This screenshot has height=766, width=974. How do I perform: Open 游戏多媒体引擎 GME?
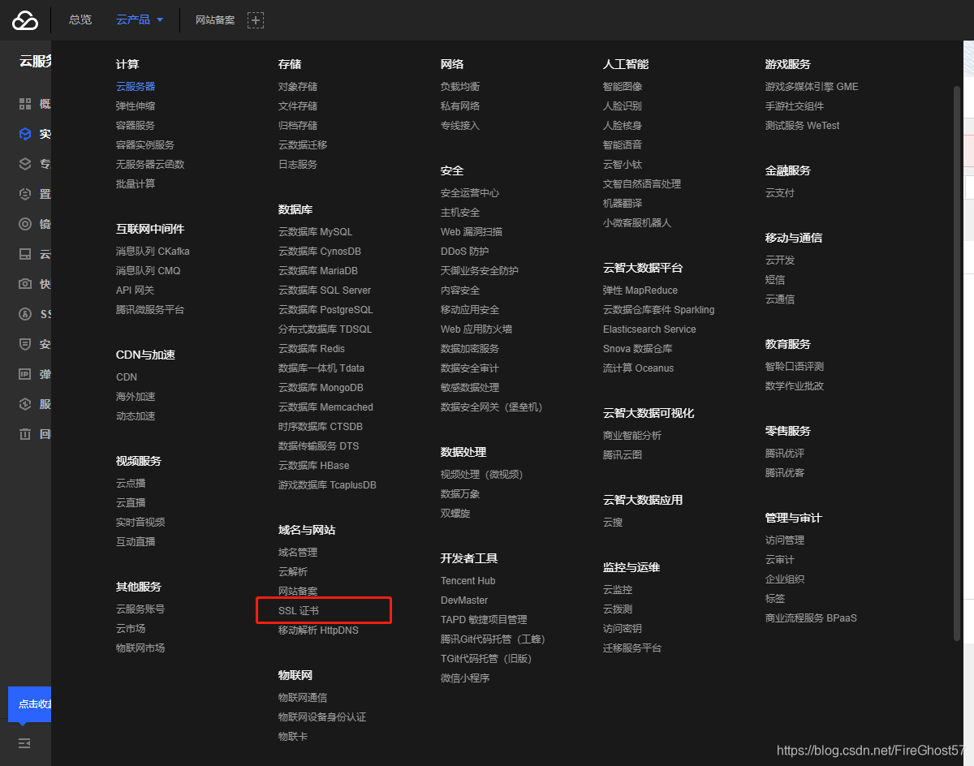[x=812, y=86]
